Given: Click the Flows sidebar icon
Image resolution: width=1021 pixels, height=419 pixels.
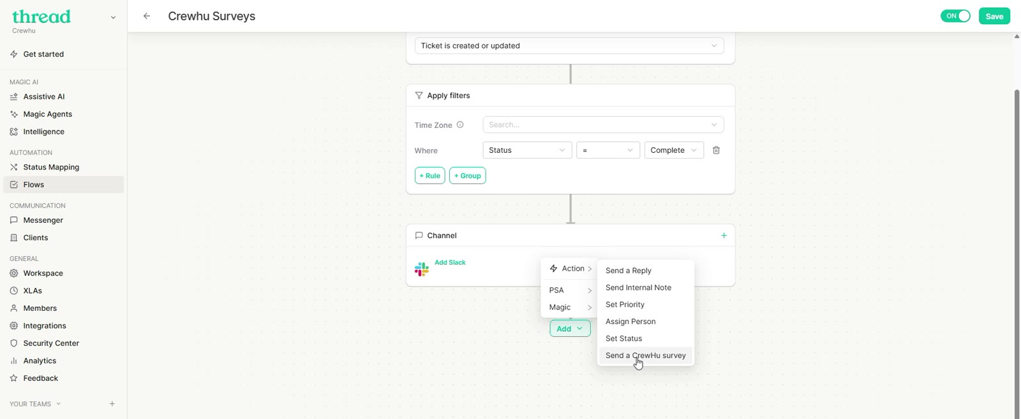Looking at the screenshot, I should pos(14,185).
